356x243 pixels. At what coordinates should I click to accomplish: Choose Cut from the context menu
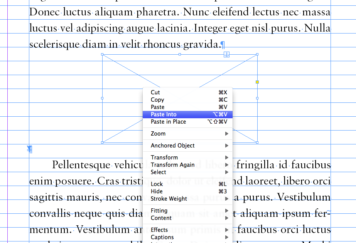pos(155,92)
